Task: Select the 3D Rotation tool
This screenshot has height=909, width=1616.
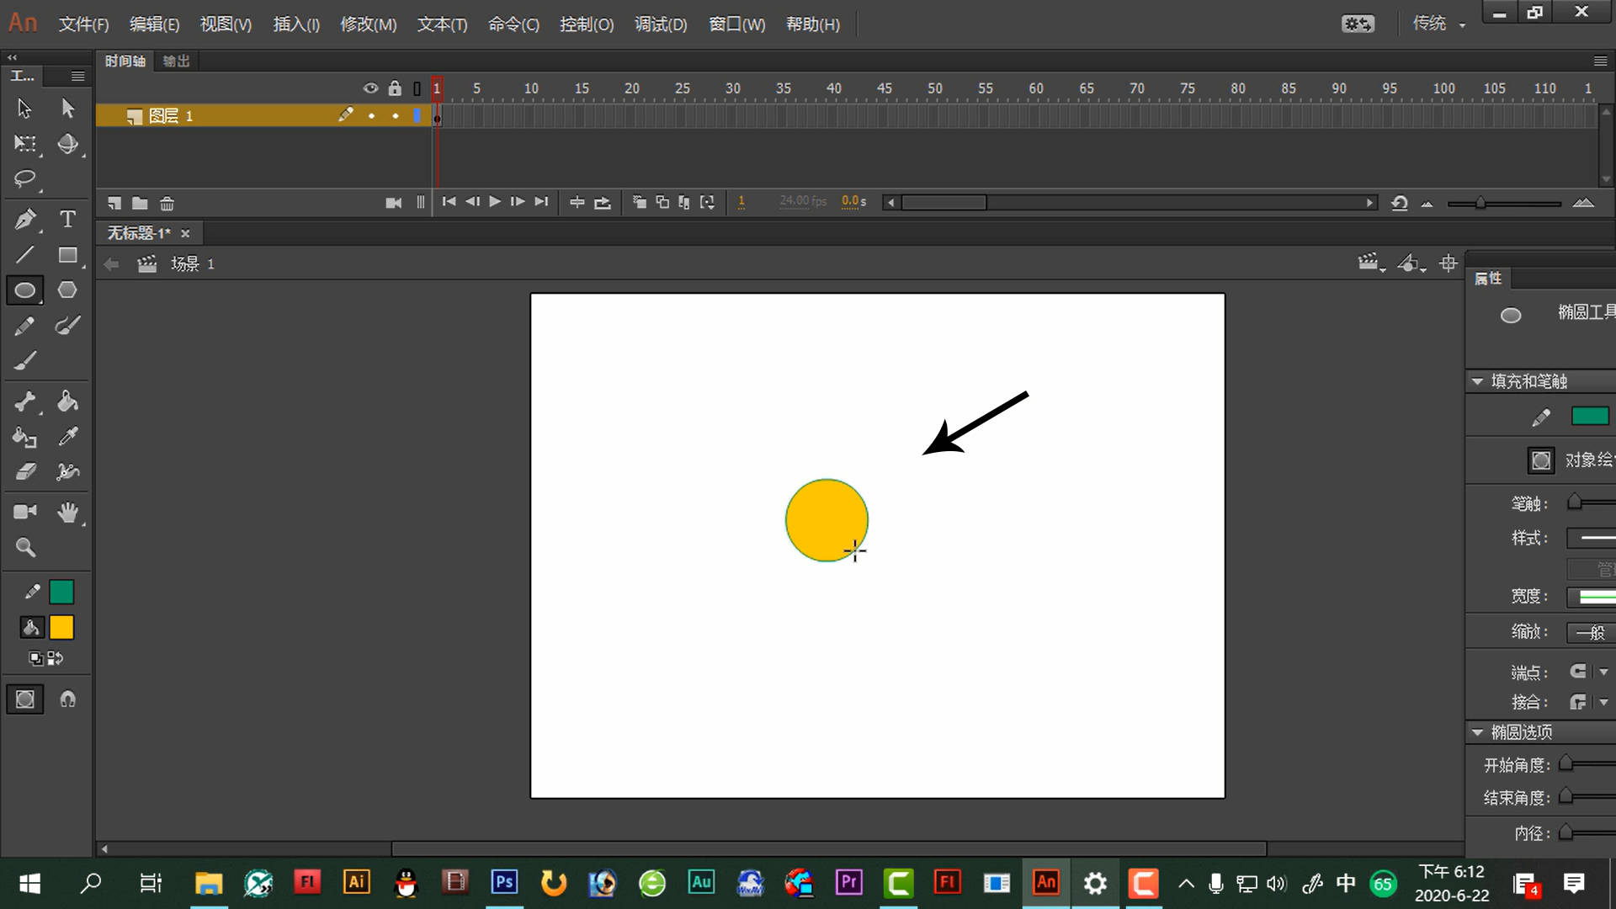Action: point(68,144)
